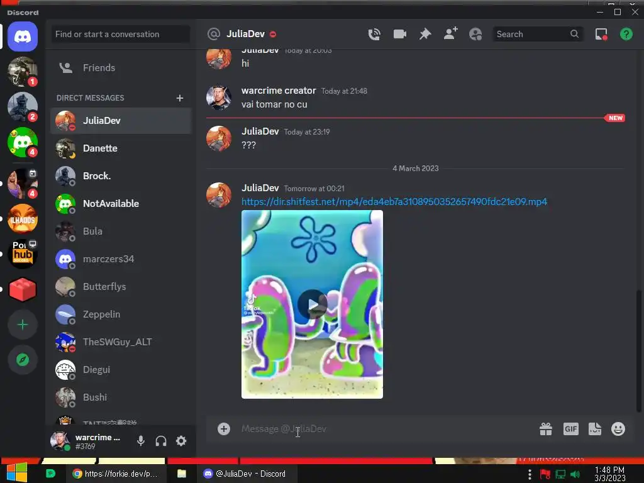Click the red flag tray icon

[545, 474]
